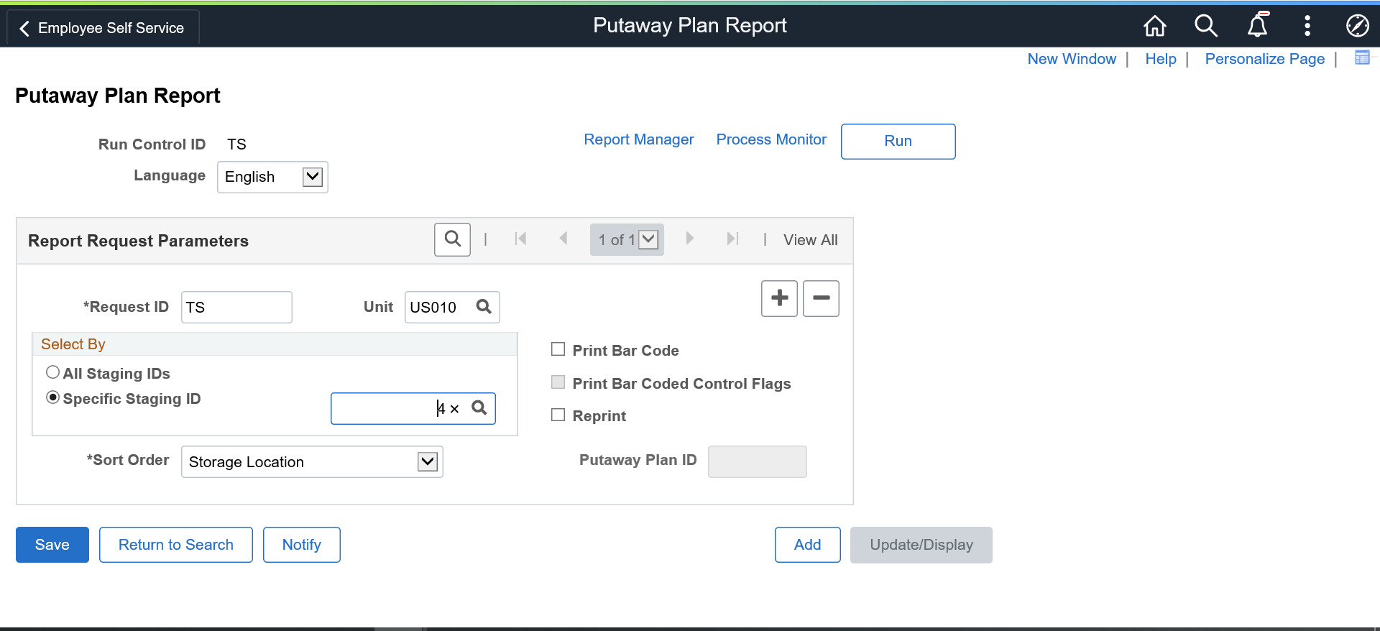This screenshot has width=1380, height=631.
Task: Click the NavBar compass icon
Action: click(x=1357, y=27)
